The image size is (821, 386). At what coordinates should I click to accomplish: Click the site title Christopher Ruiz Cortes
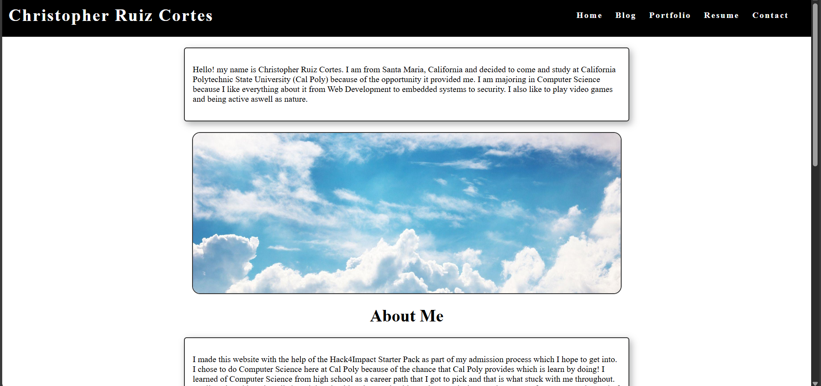[x=111, y=16]
